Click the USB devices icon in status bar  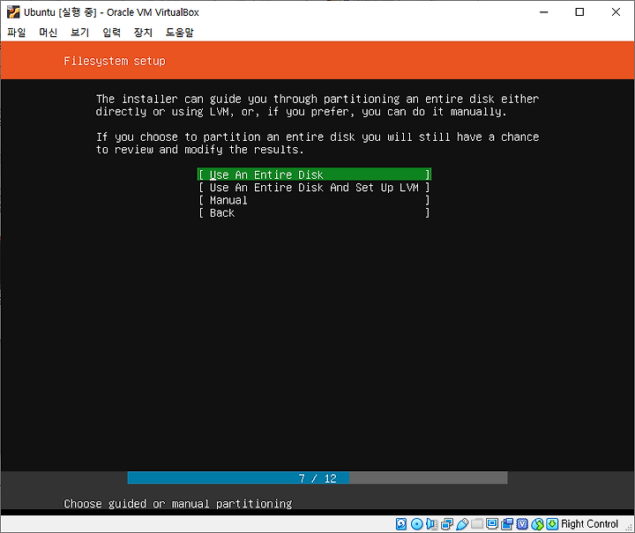(x=461, y=523)
